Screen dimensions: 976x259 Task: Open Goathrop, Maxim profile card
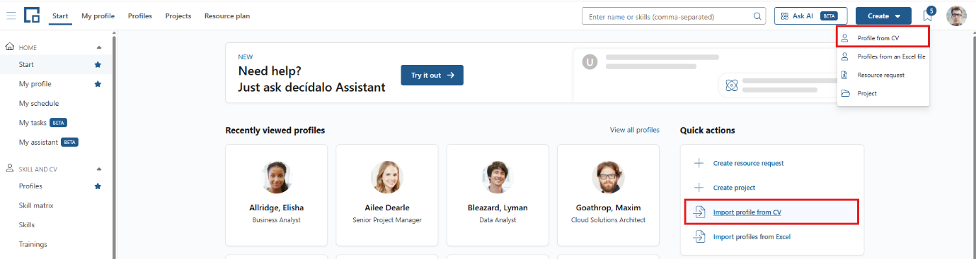pos(608,195)
